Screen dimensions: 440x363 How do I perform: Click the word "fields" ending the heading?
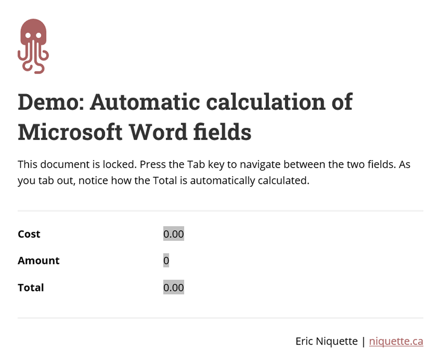222,132
